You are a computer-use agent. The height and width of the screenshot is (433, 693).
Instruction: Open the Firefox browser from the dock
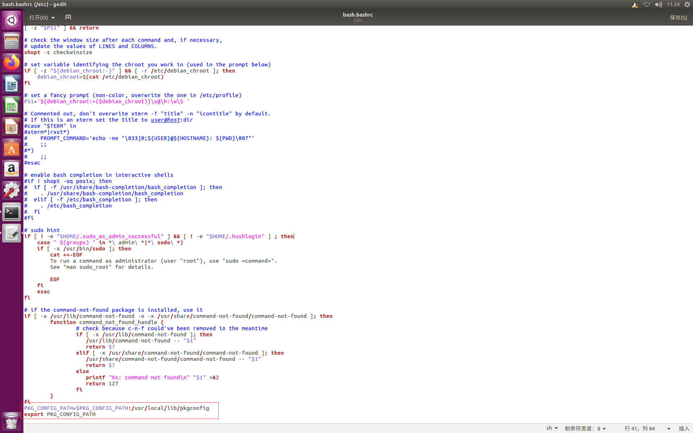pyautogui.click(x=12, y=63)
